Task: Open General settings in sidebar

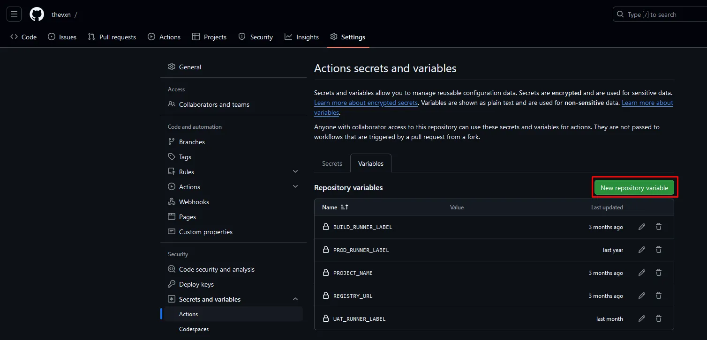Action: tap(233, 67)
